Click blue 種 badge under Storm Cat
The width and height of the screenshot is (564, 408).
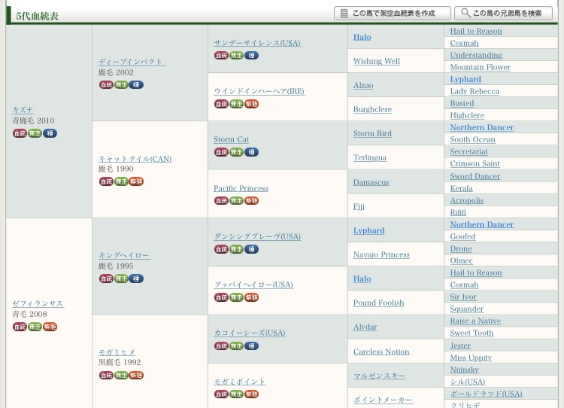coord(251,152)
